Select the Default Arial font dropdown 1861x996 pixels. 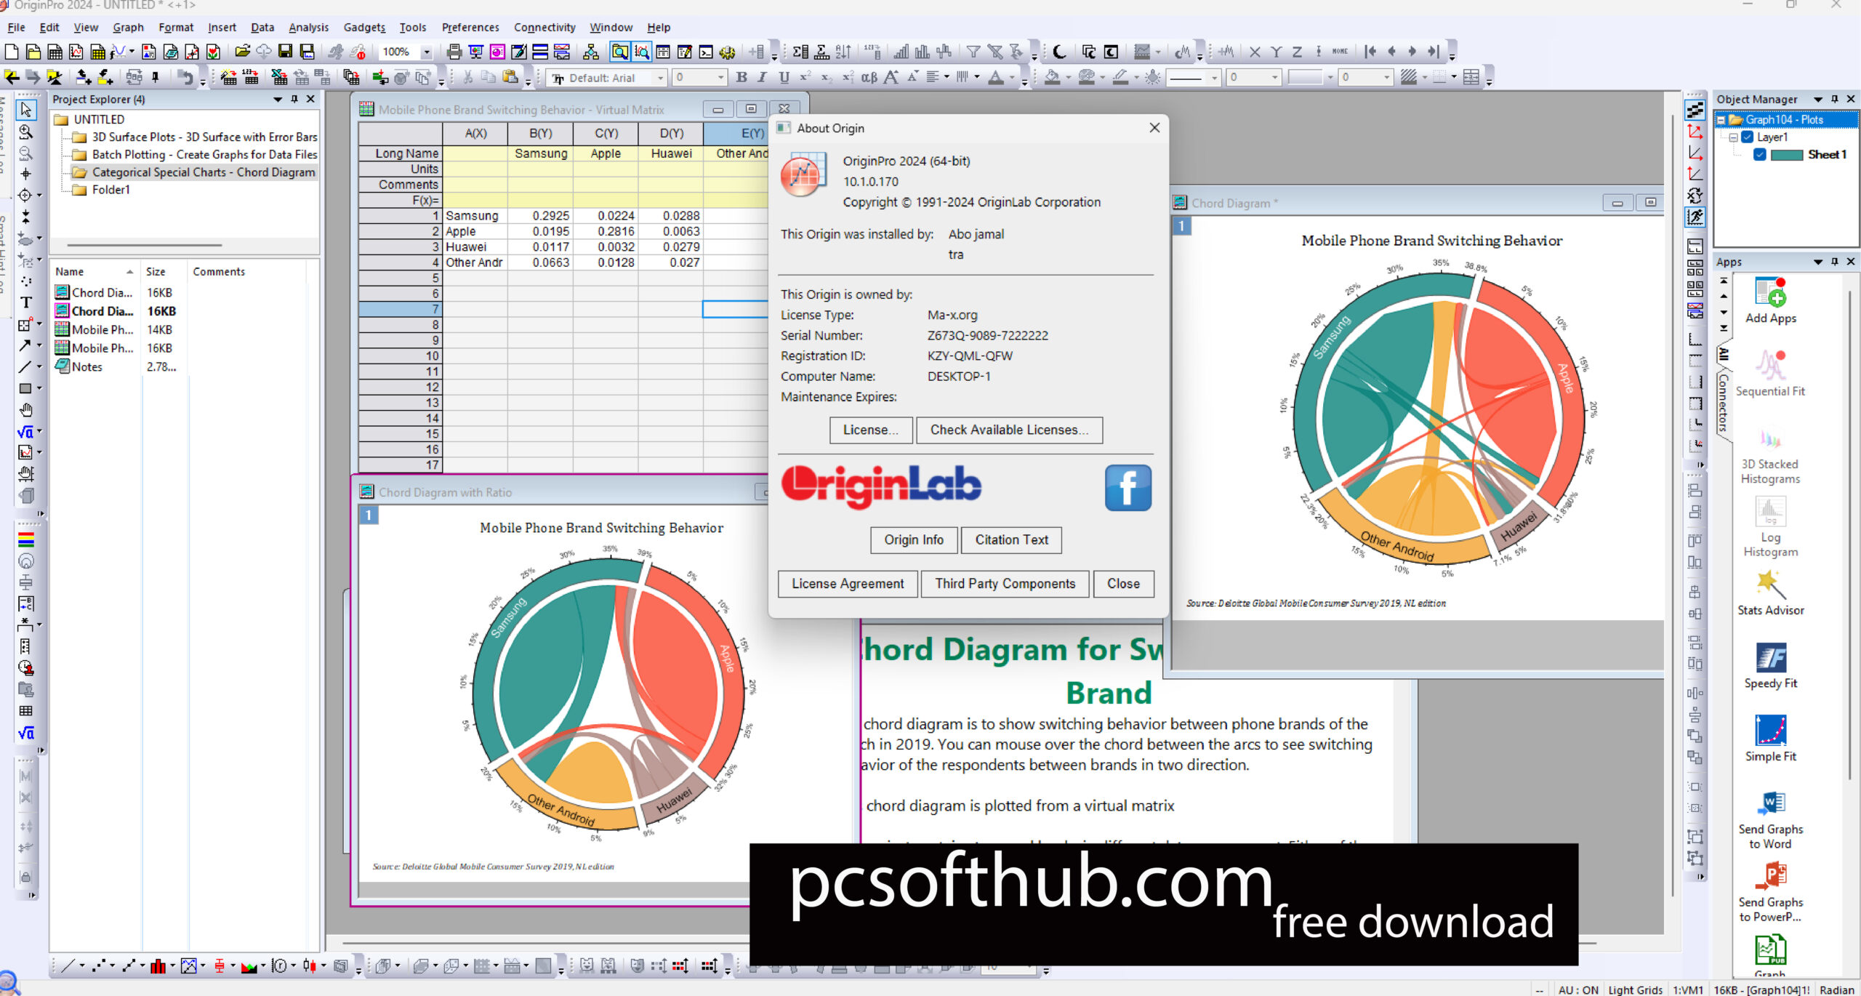(616, 78)
